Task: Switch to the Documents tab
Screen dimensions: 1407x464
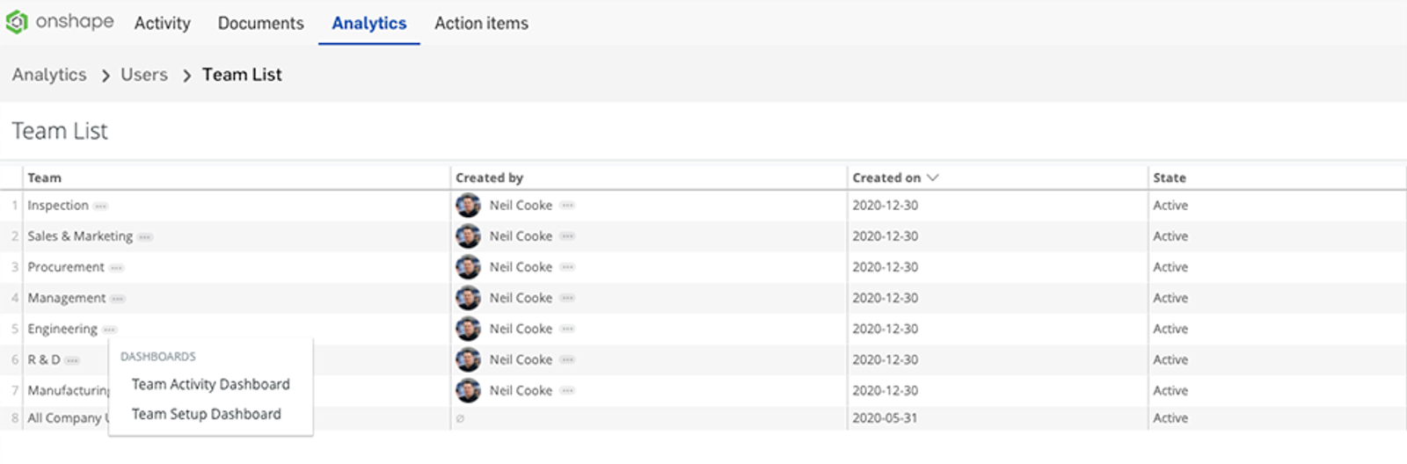Action: pyautogui.click(x=260, y=24)
